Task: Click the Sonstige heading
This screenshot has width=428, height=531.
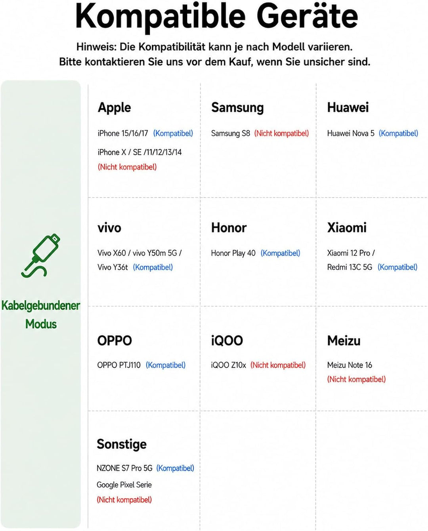Action: [122, 444]
